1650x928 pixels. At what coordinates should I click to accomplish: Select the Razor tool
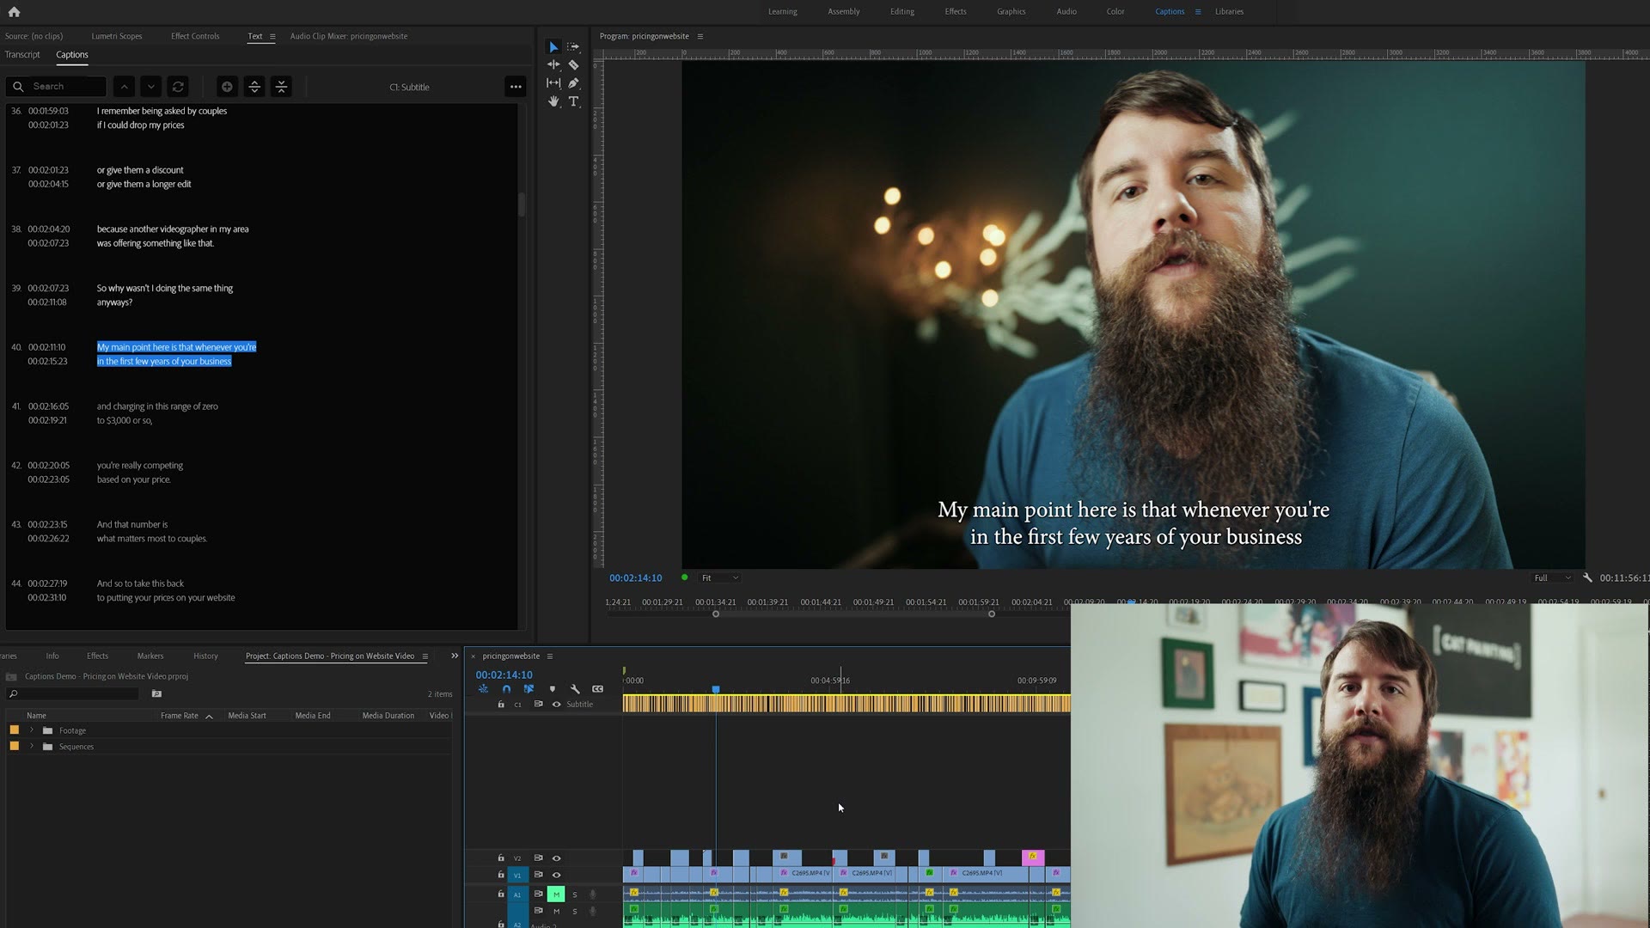573,64
